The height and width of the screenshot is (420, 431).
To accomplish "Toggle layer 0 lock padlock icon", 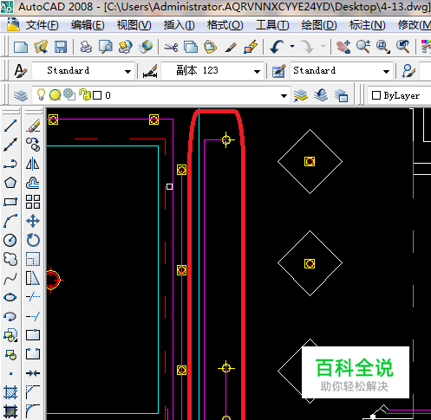I will pos(85,94).
